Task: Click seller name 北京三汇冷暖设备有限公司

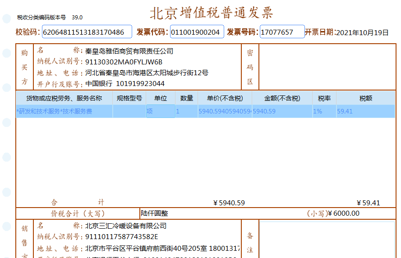Action: tap(126, 226)
